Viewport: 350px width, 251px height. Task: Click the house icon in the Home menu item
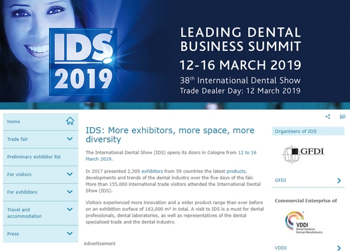[x=70, y=121]
